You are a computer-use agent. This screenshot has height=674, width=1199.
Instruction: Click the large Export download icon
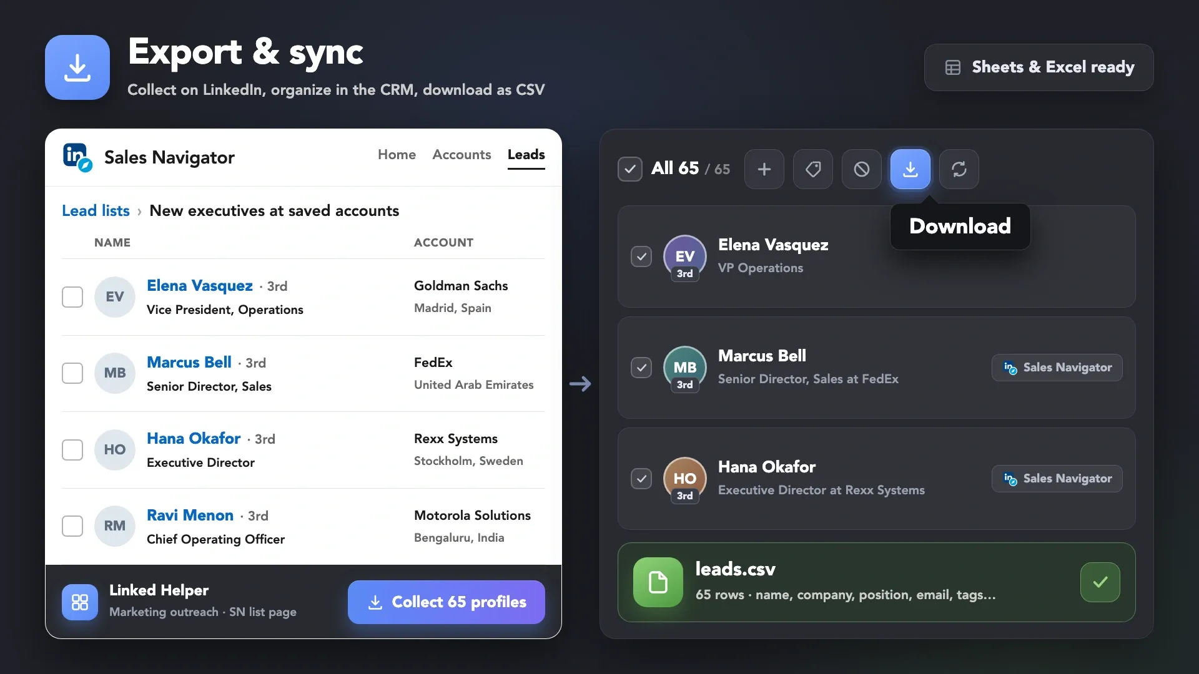77,67
